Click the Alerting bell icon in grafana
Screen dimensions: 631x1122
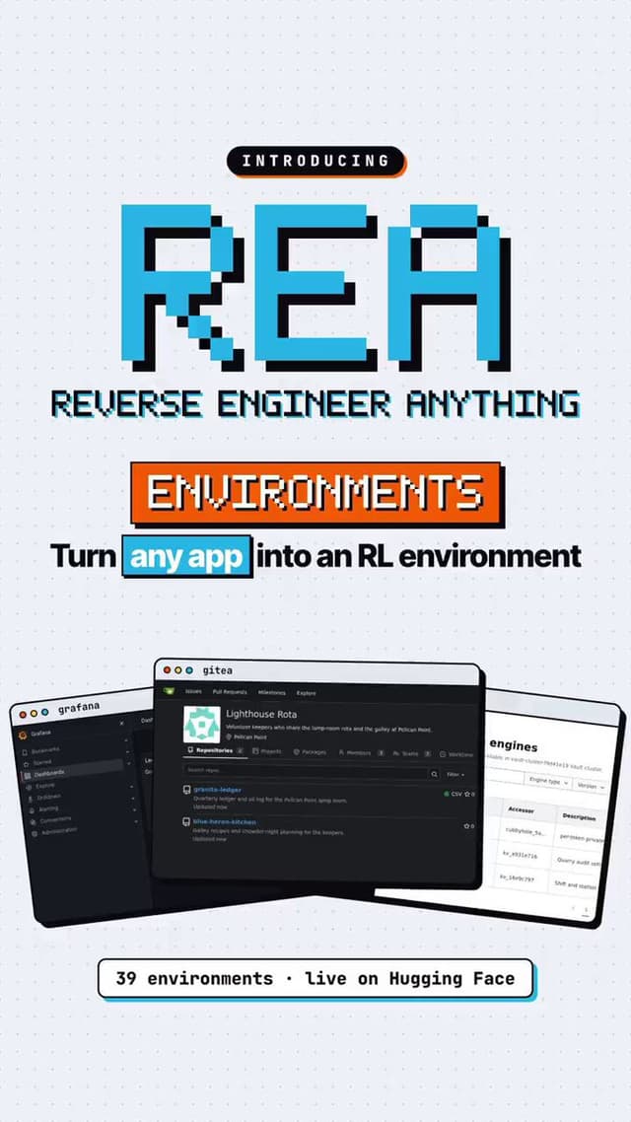(32, 810)
